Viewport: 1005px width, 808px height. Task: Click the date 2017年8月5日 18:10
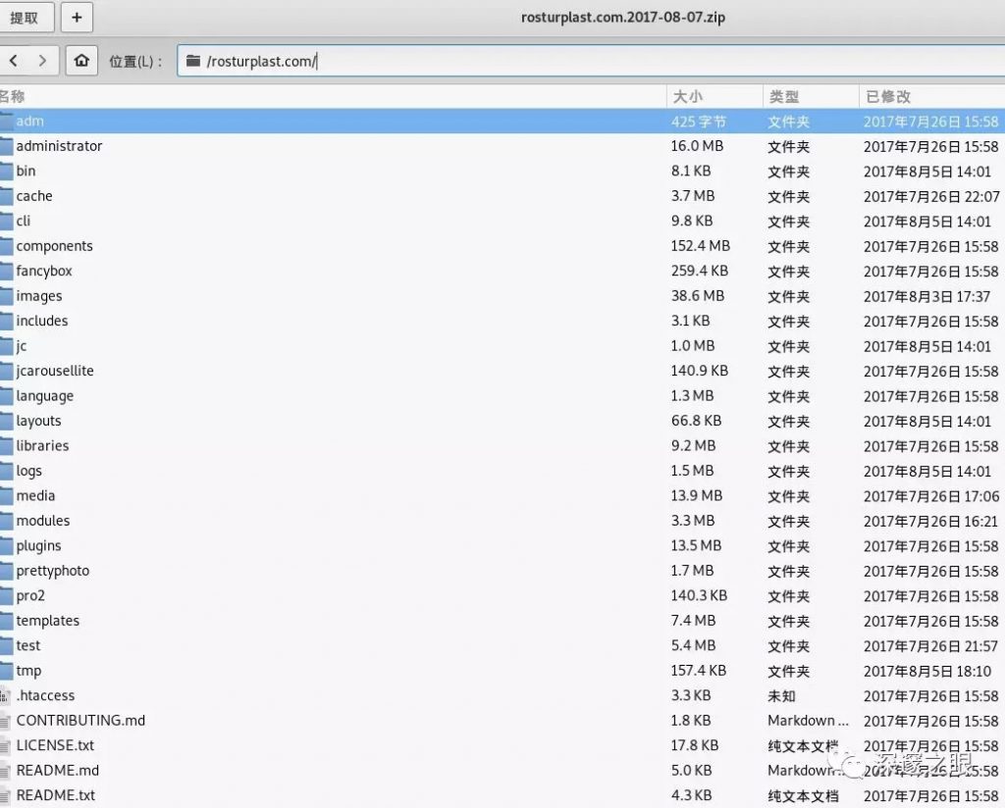[x=927, y=671]
